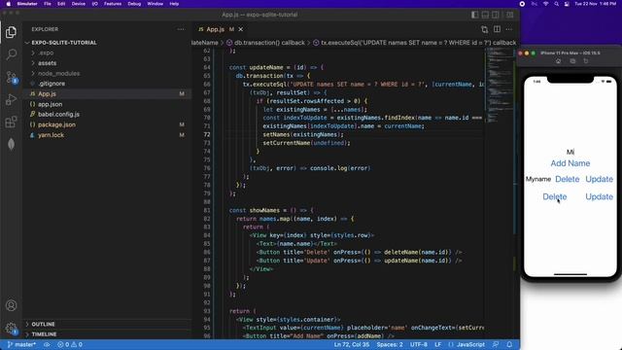Toggle bottom panel layout icon
This screenshot has height=350, width=622.
coord(485,15)
